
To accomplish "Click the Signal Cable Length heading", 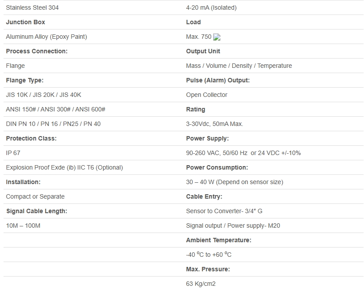I will 37,211.
